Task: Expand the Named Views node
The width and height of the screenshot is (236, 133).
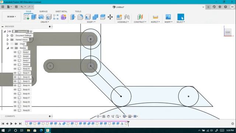Action: click(7, 40)
